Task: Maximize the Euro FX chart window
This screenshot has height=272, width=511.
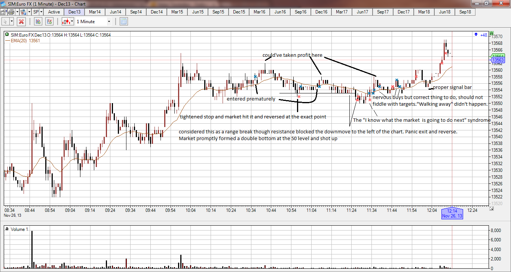Action: (487, 3)
